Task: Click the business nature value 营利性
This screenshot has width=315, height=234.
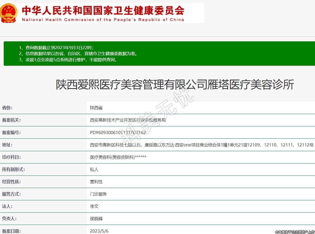Action: click(x=96, y=182)
